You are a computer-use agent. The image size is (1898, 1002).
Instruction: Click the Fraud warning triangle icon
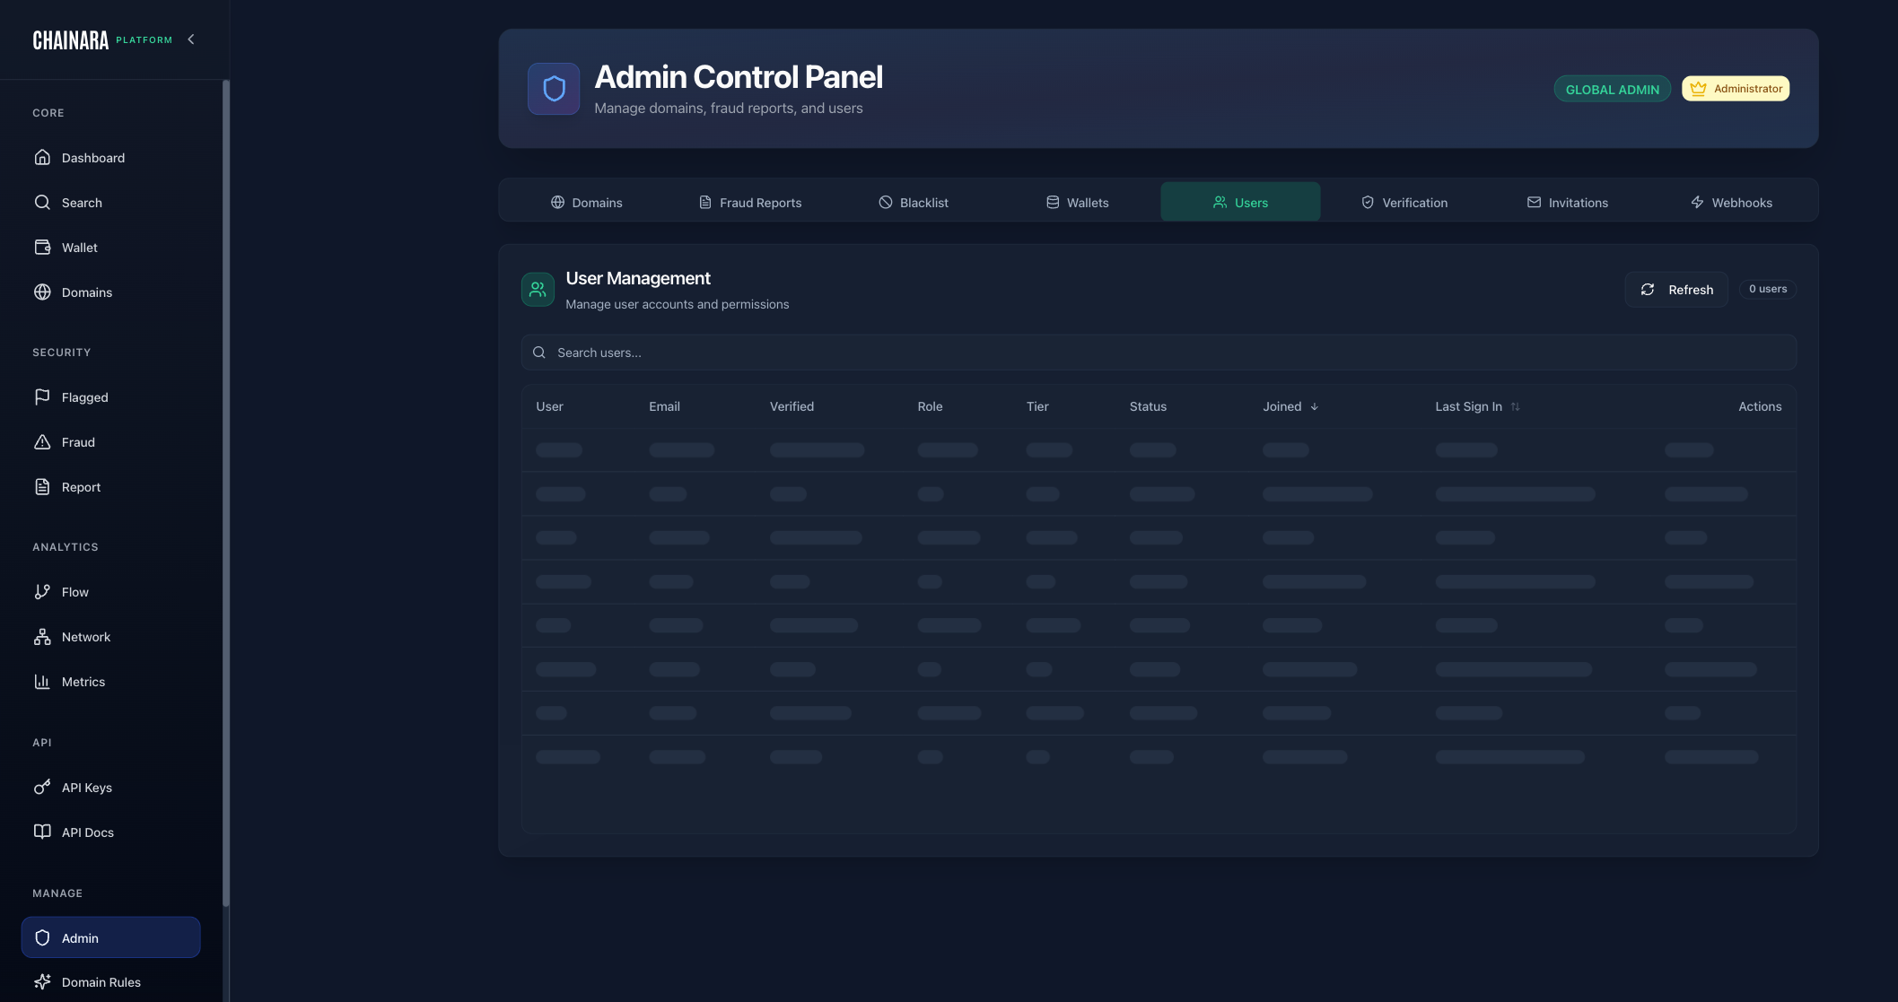coord(42,441)
